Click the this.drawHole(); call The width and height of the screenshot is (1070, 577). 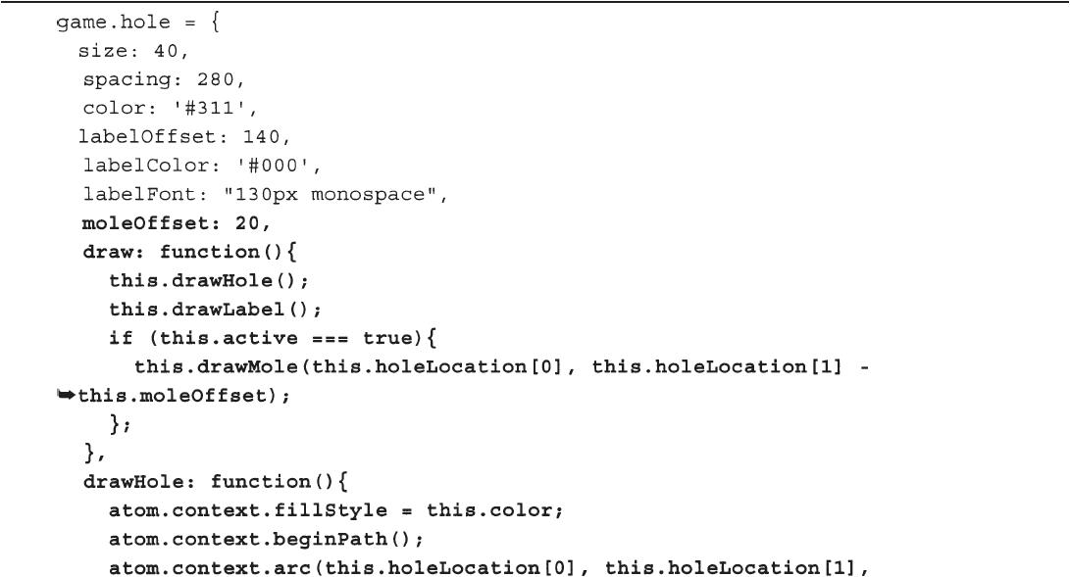click(209, 281)
